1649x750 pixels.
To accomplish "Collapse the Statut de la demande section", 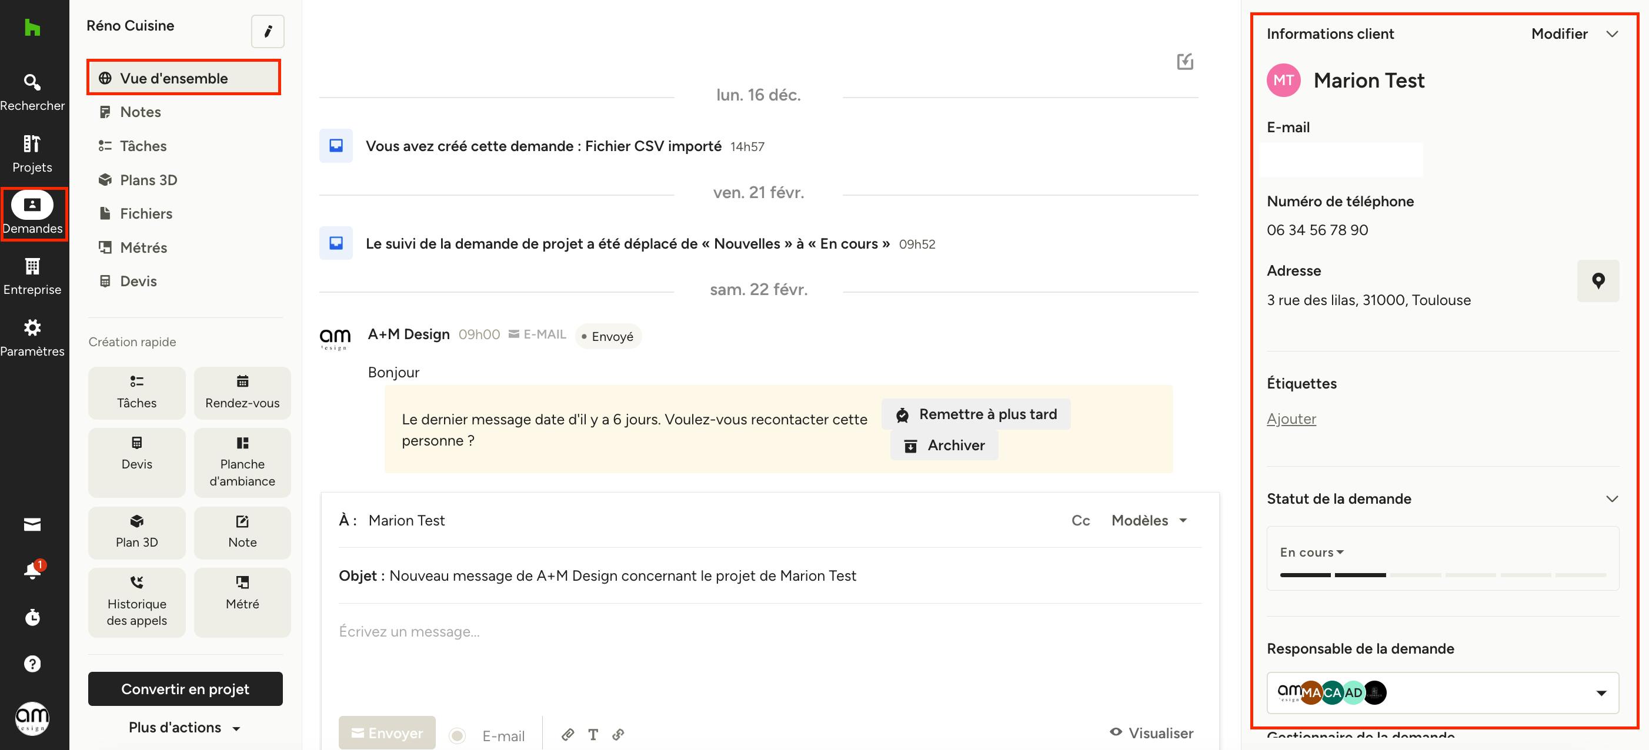I will (1611, 498).
